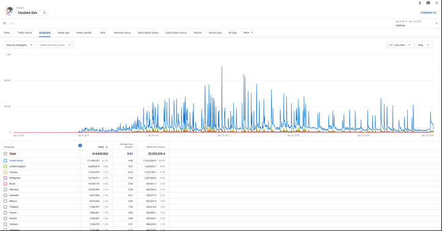Image resolution: width=442 pixels, height=231 pixels.
Task: Click the COMPARE TO link
Action: click(429, 13)
